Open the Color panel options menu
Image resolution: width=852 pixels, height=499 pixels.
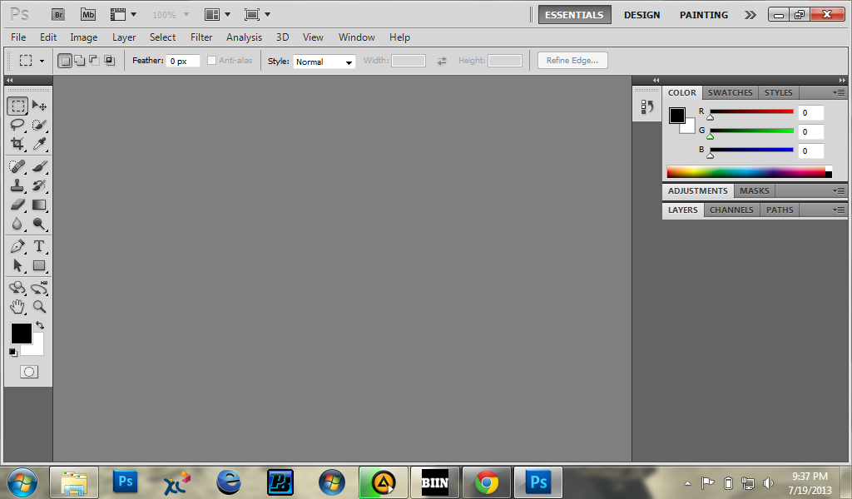839,93
